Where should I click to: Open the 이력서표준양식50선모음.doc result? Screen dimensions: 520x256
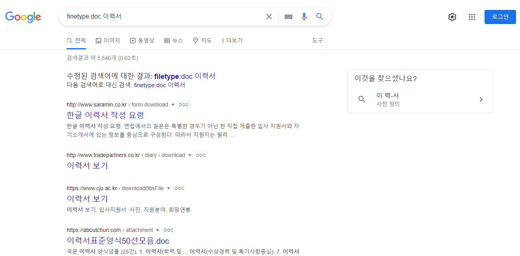point(118,241)
